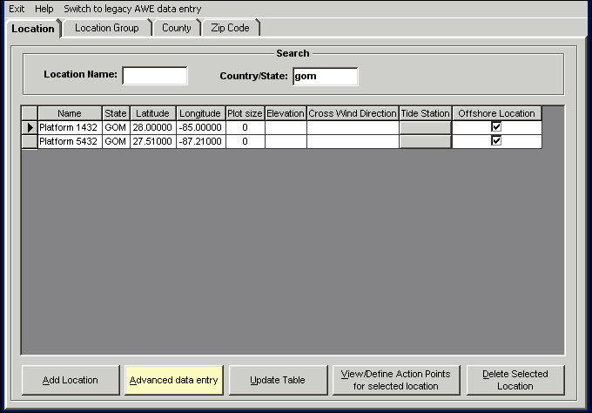This screenshot has width=592, height=413.
Task: Open the Exit menu
Action: [16, 9]
